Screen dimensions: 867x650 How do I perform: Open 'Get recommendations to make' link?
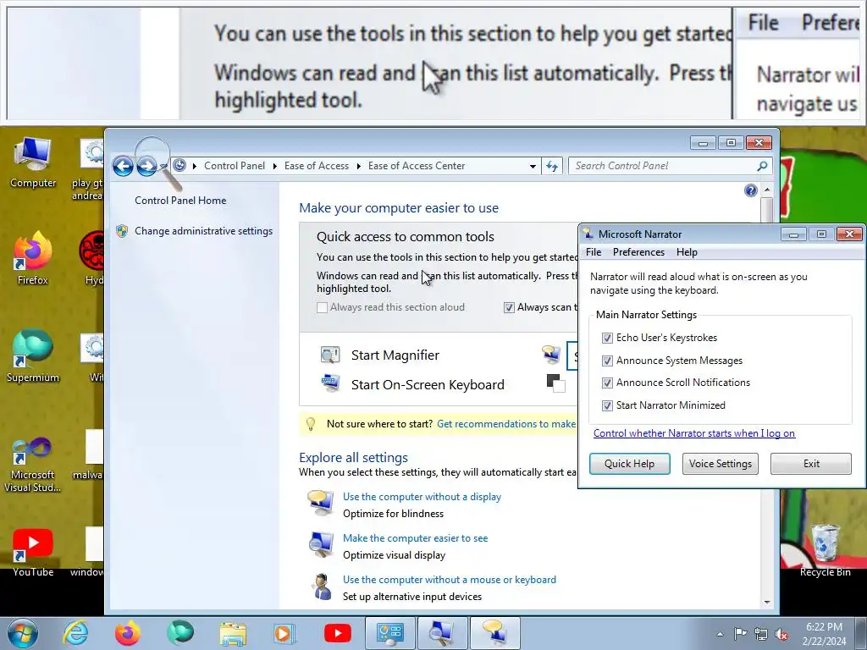pos(506,424)
